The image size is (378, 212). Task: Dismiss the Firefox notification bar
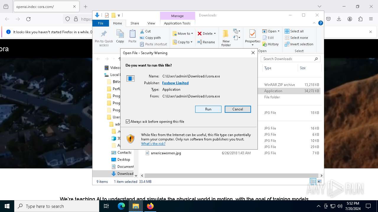click(371, 32)
